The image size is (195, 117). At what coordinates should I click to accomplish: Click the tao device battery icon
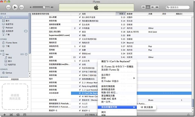coord(22,54)
